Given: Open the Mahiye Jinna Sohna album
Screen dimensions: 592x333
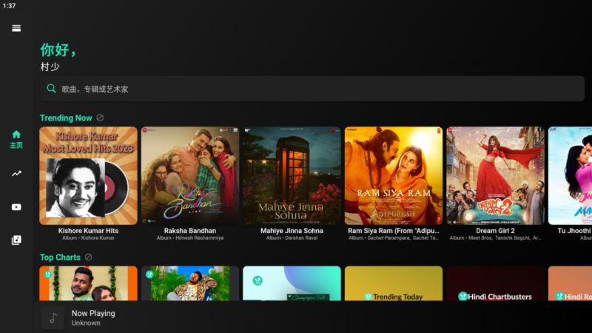Looking at the screenshot, I should coord(292,184).
